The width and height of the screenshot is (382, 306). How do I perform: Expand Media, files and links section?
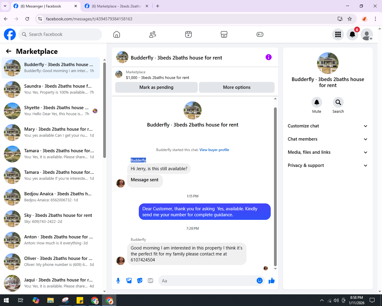coord(328,152)
